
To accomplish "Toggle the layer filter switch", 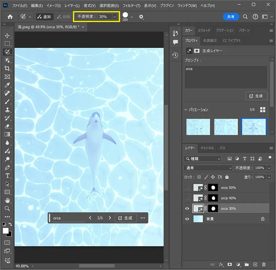I will (270, 159).
